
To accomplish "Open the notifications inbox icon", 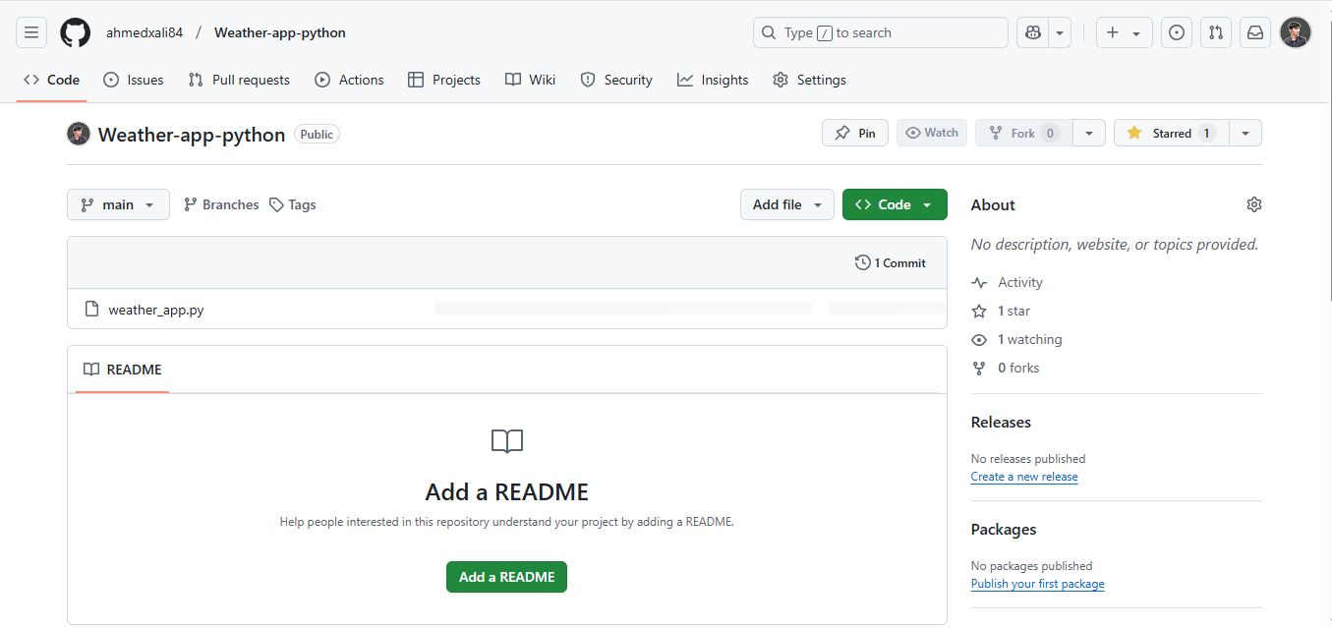I will pos(1255,32).
